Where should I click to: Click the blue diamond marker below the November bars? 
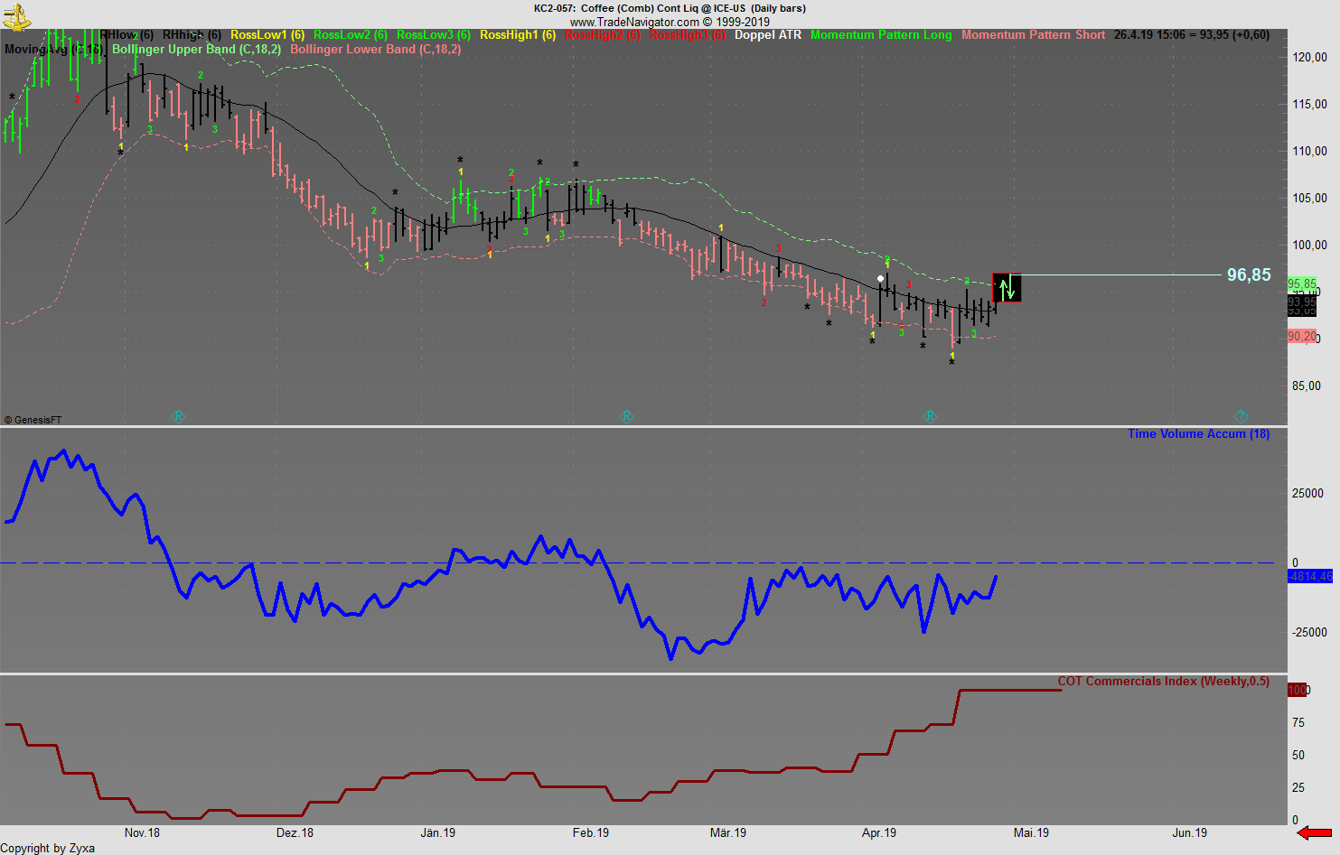pyautogui.click(x=178, y=416)
